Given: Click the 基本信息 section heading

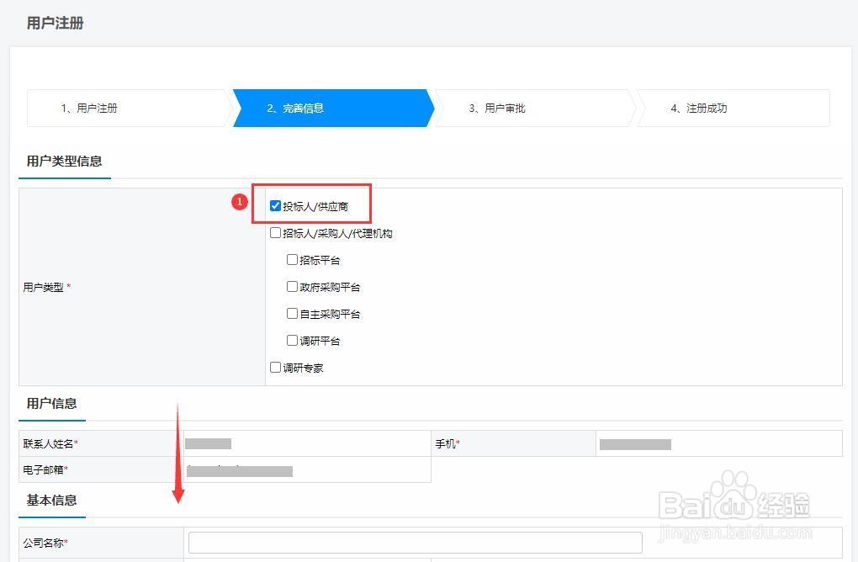Looking at the screenshot, I should tap(52, 501).
